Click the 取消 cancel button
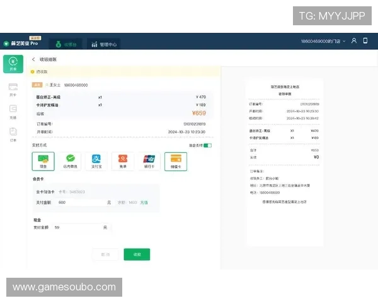Image resolution: width=378 pixels, height=303 pixels. 105,254
